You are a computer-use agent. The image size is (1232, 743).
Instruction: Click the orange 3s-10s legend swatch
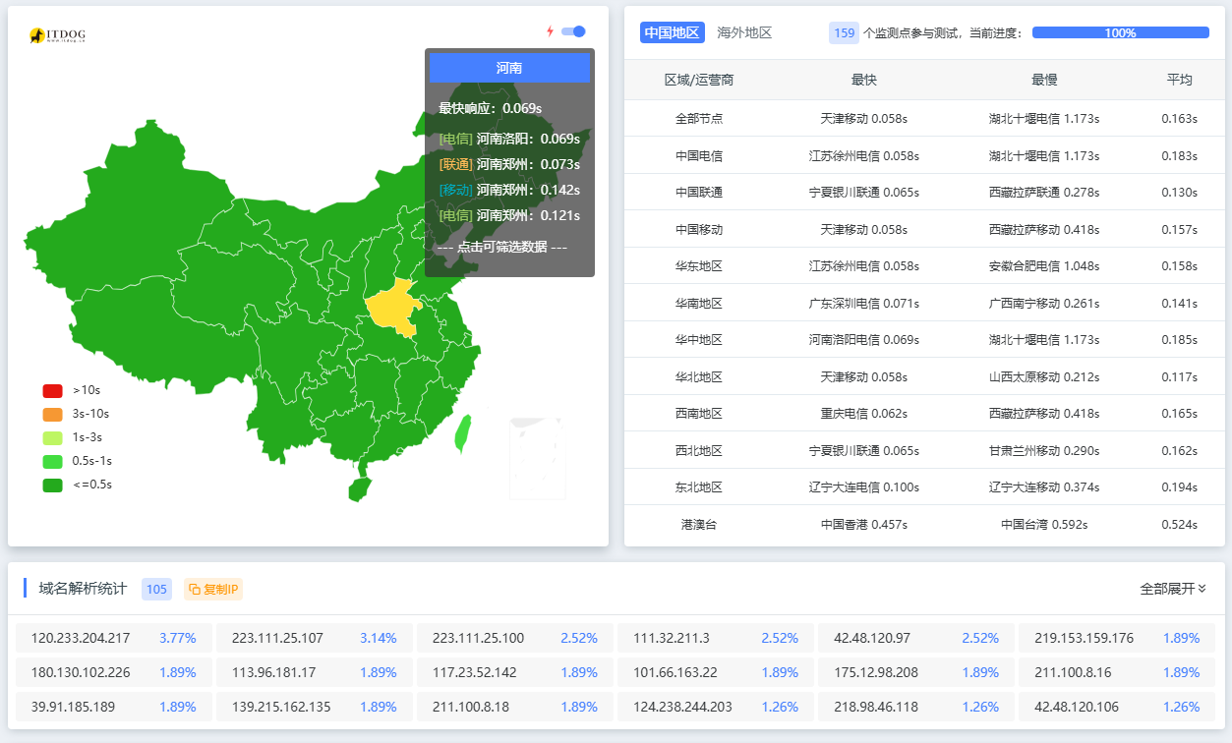52,414
